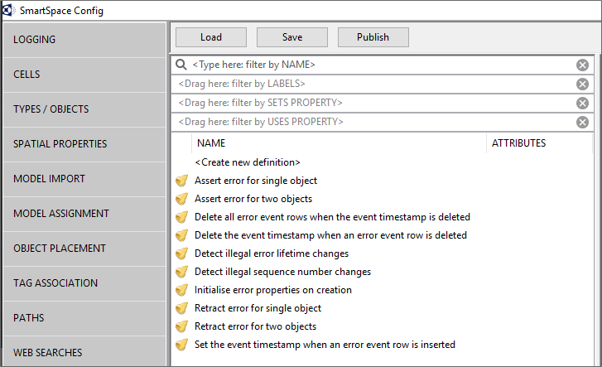Image resolution: width=602 pixels, height=367 pixels.
Task: Select the MODEL ASSIGNMENT section
Action: (84, 214)
